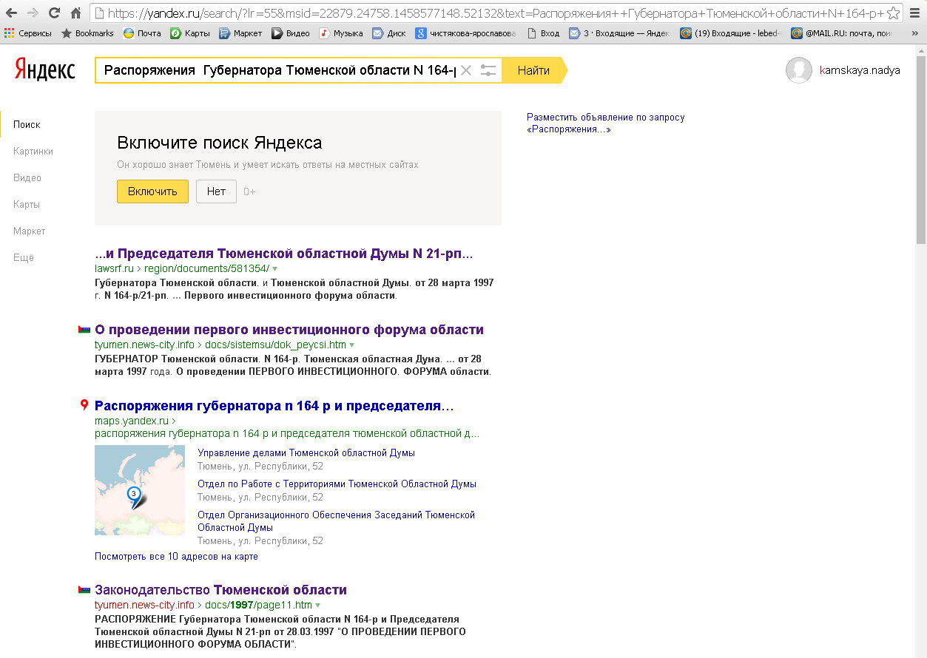
Task: Open Управление делами Тюменской областной Думы link
Action: (x=306, y=452)
